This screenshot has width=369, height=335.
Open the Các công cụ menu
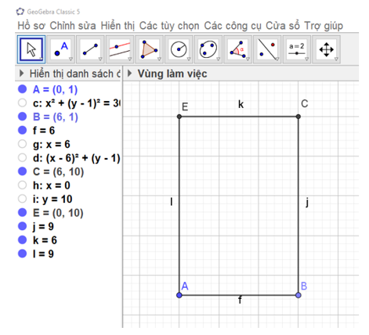(233, 26)
